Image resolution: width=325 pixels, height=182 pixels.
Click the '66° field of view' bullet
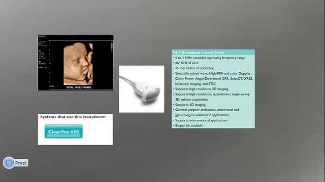coord(187,63)
